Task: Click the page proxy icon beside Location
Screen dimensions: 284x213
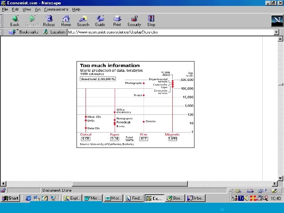Action: pos(46,32)
